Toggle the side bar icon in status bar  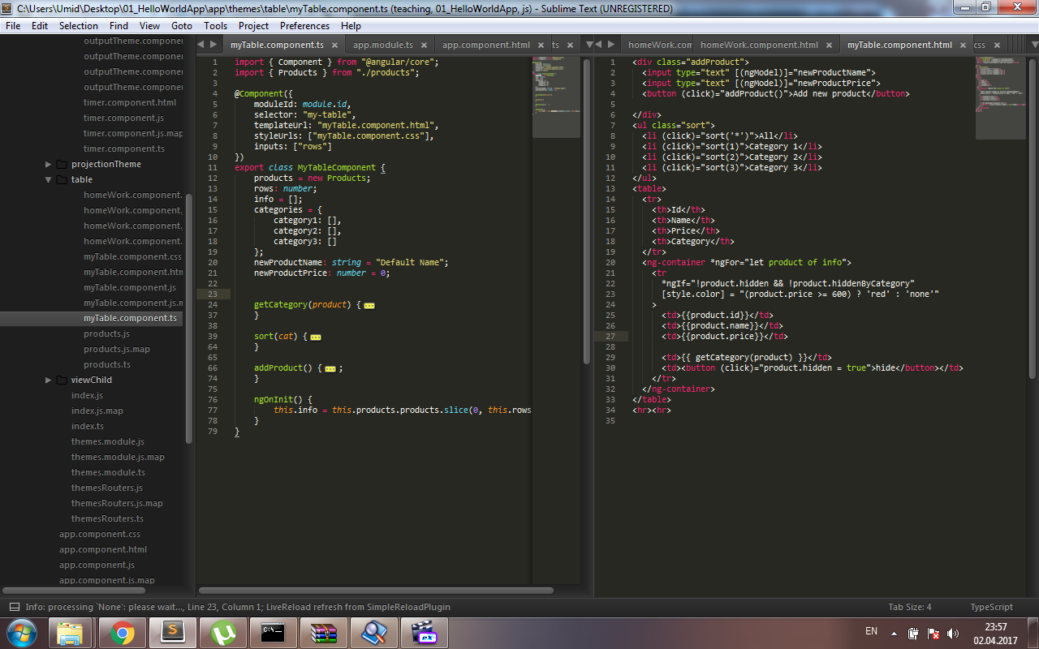[14, 607]
